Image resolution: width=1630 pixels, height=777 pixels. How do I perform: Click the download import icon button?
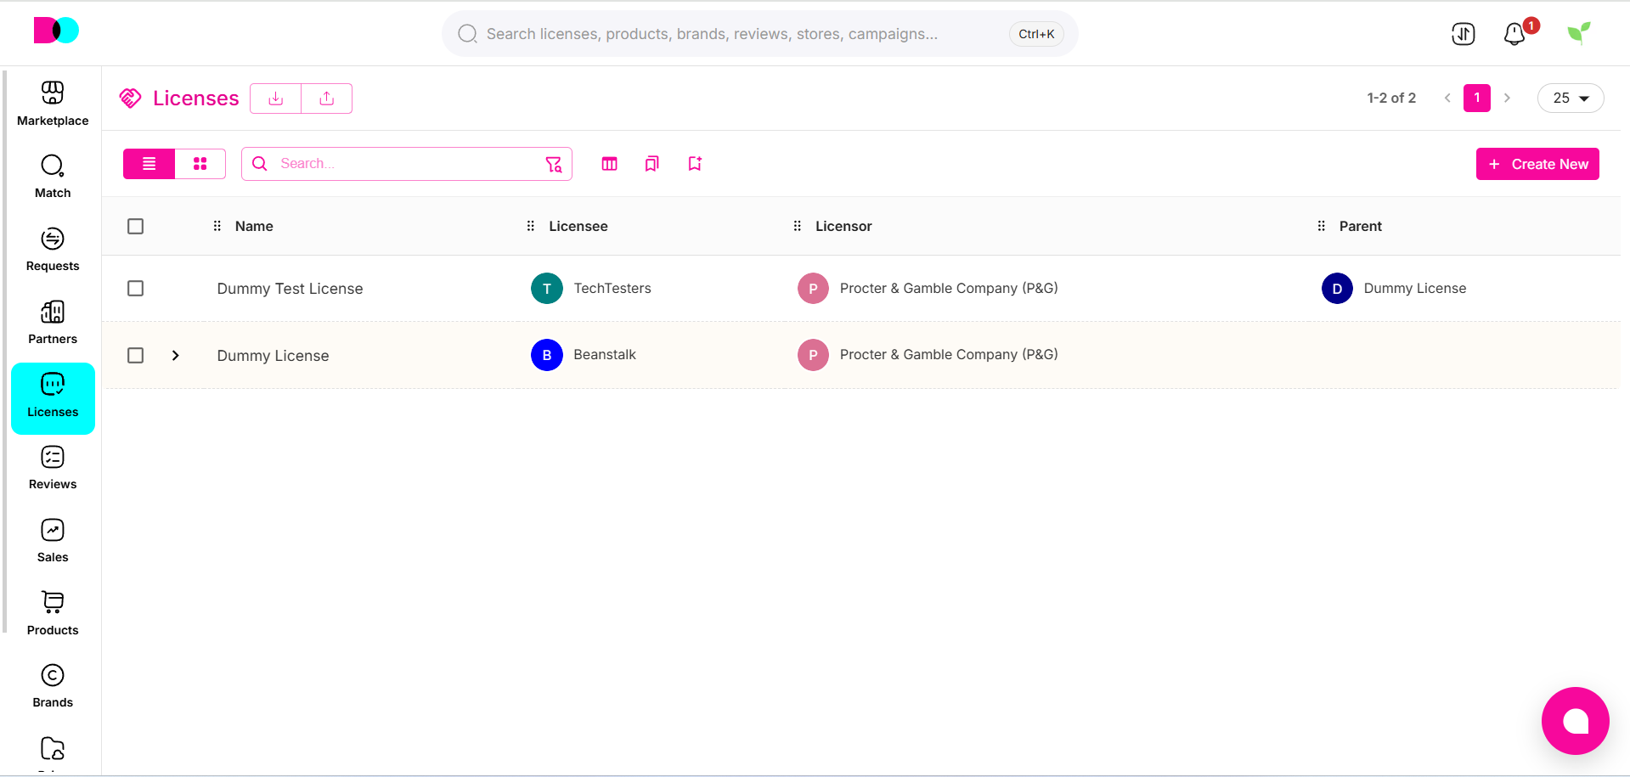[x=276, y=99]
